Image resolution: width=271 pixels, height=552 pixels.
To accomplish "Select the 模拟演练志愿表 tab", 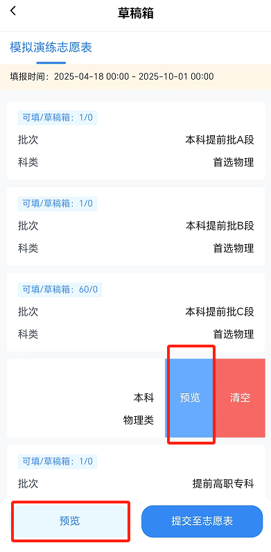I will (51, 48).
